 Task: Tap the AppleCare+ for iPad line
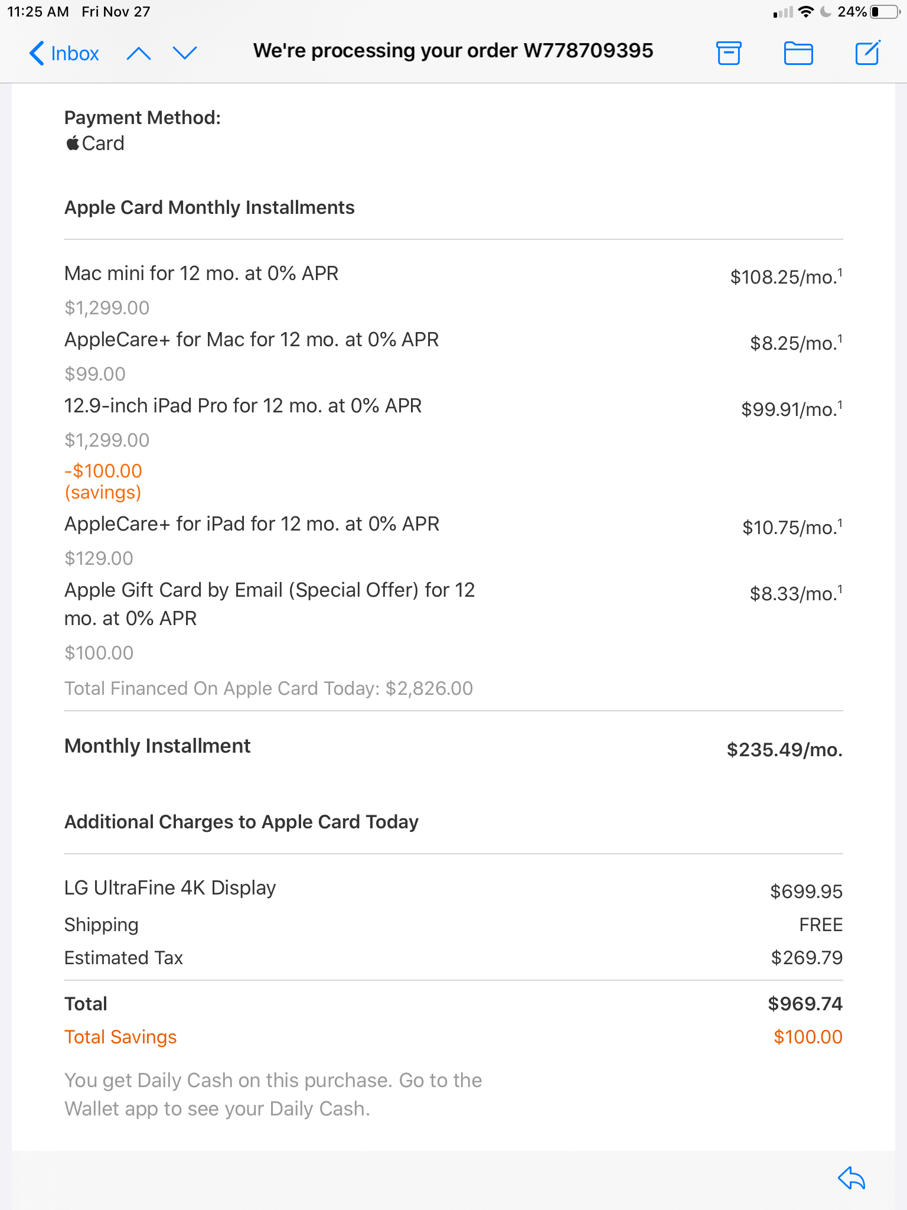click(x=252, y=524)
